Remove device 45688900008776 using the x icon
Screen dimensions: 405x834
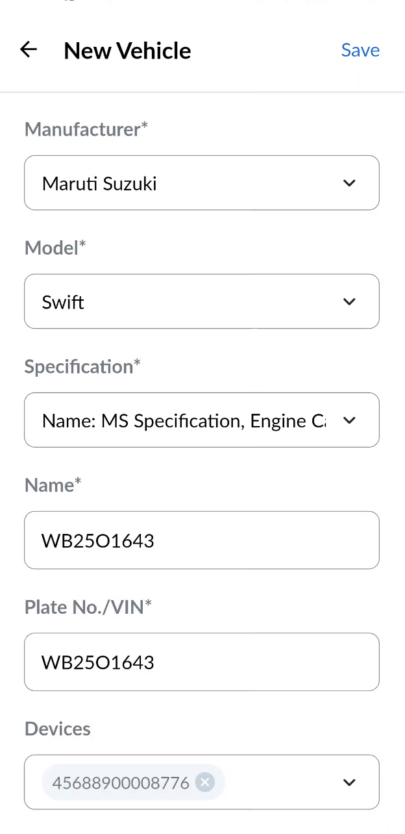coord(205,783)
